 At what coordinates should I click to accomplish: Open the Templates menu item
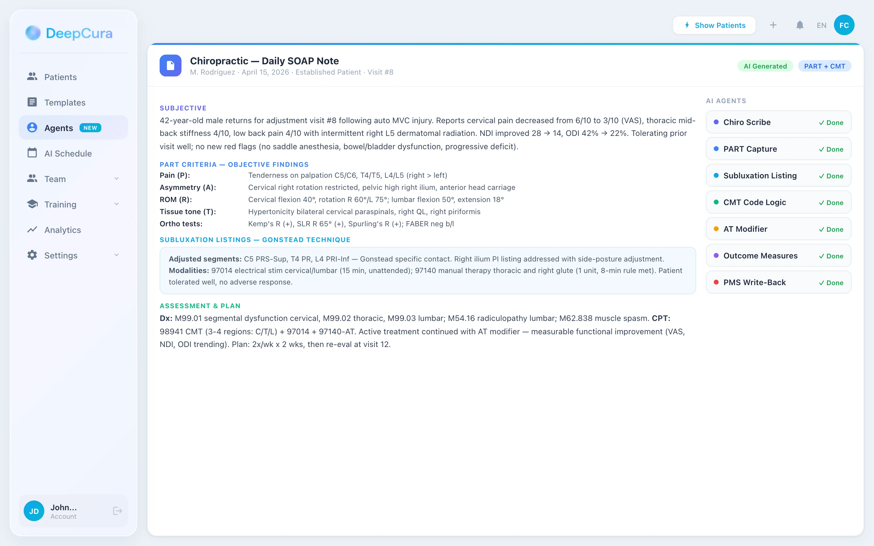point(65,103)
